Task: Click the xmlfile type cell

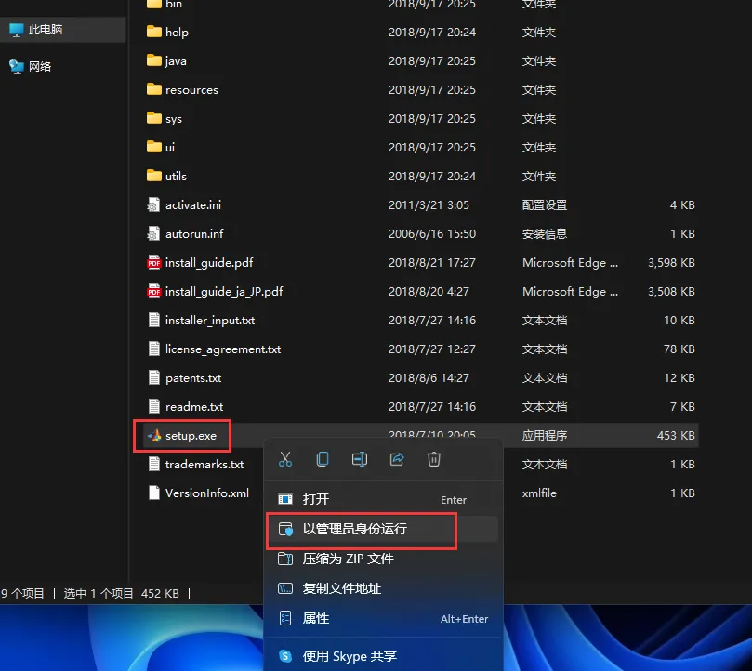Action: coord(539,493)
